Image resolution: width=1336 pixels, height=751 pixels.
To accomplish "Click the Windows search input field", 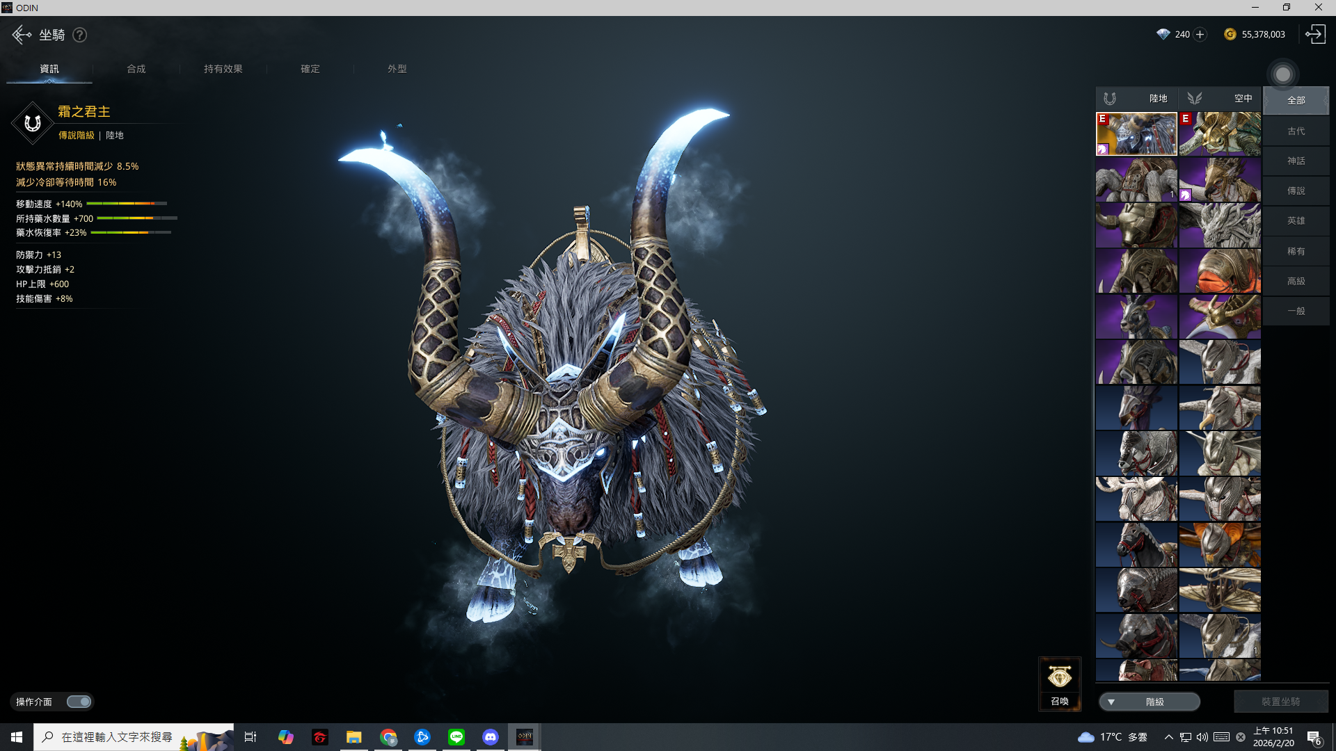I will pyautogui.click(x=117, y=737).
